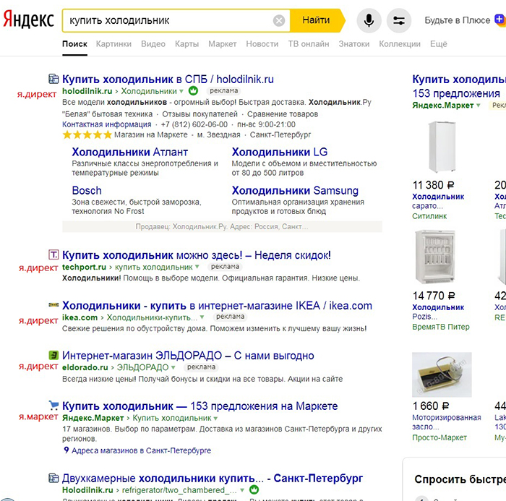Click the Plus badge icon beside Будьте в Плюсе
The height and width of the screenshot is (501, 506).
pos(500,20)
